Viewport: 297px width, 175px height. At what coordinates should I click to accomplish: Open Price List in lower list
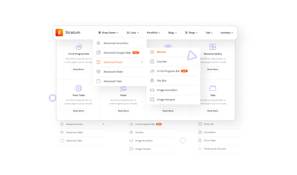[219, 124]
